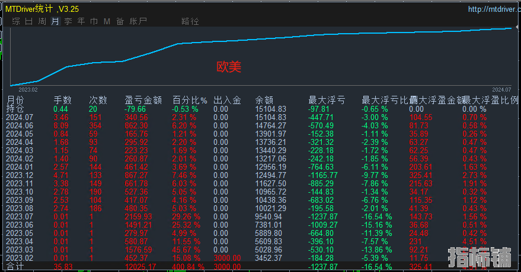Select the 2024.07 month row
The height and width of the screenshot is (272, 521).
click(20, 118)
